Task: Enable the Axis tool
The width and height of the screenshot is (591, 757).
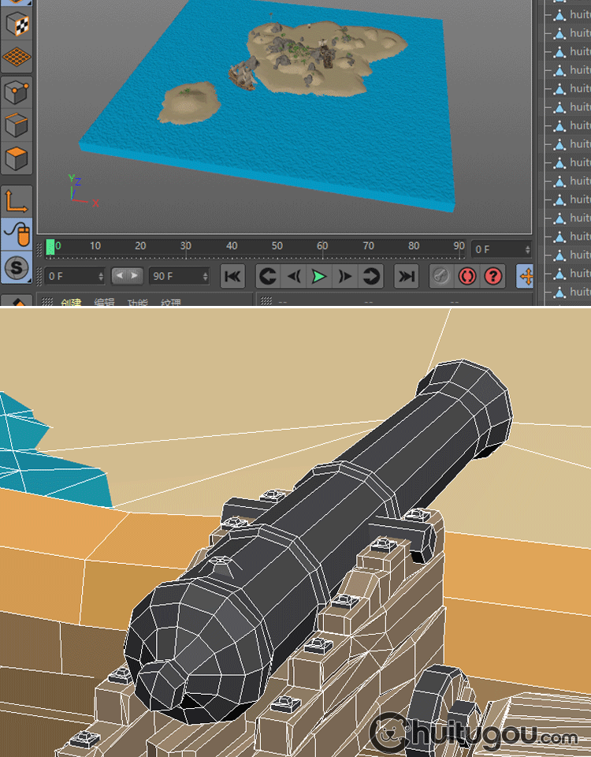Action: coord(17,201)
